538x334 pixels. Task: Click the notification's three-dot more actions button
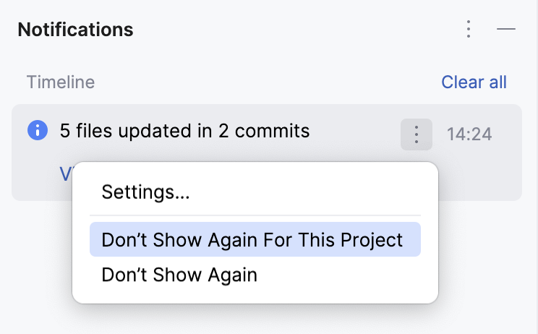(x=416, y=134)
